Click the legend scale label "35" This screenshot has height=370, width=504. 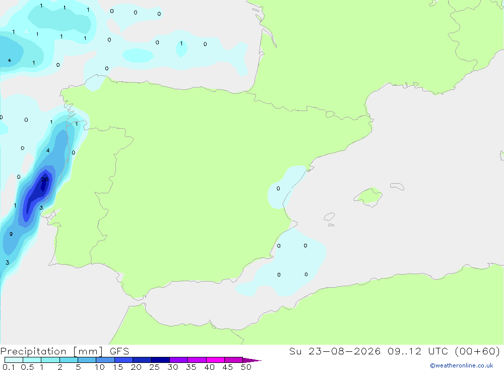click(191, 367)
